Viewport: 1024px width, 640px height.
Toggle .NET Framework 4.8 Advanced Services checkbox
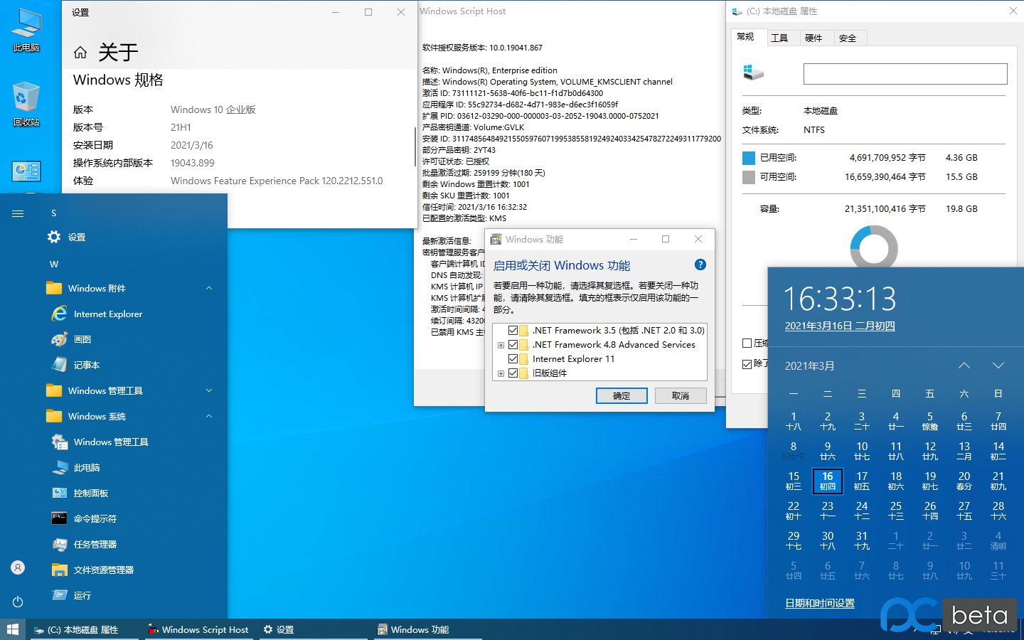[513, 344]
